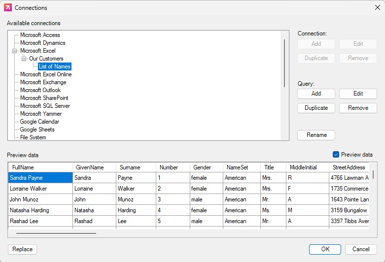Select Microsoft Access connection

pos(40,35)
